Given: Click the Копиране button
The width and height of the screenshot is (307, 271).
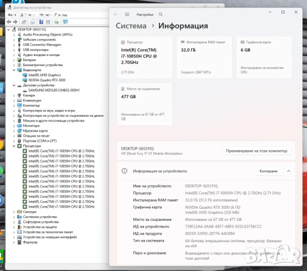Looking at the screenshot, I should pyautogui.click(x=269, y=171).
